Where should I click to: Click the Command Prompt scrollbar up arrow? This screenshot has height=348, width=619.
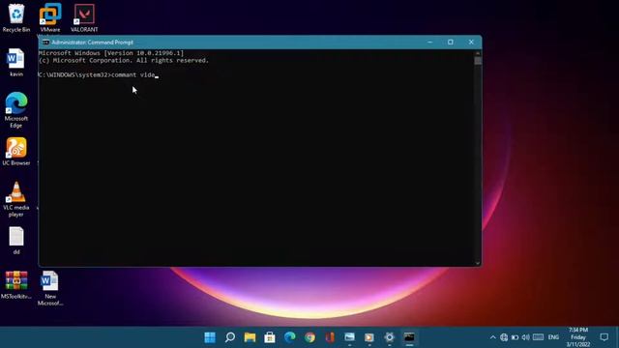pyautogui.click(x=478, y=53)
